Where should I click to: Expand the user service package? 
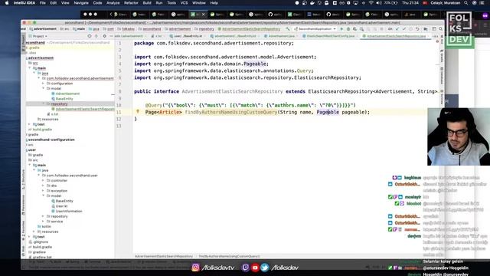43,222
